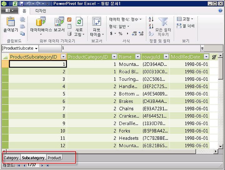Click the other sources cylinder icon

tap(69, 33)
